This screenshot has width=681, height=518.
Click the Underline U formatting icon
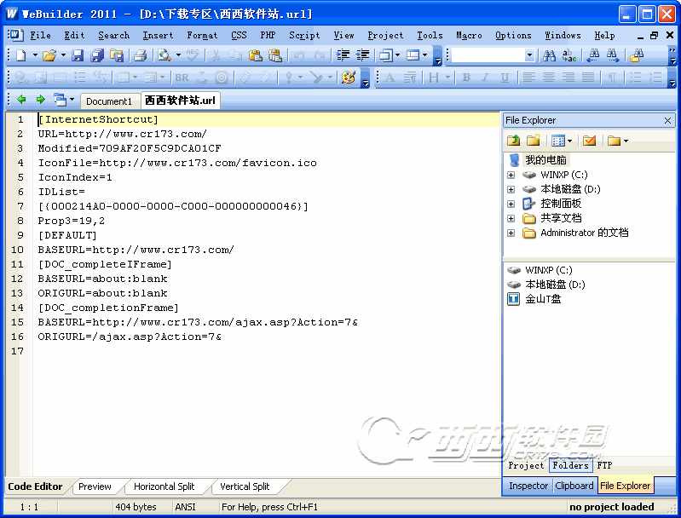505,78
